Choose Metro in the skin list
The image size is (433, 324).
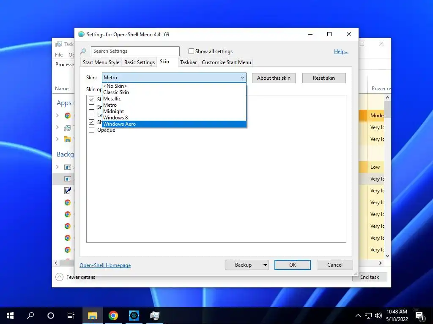tap(174, 105)
